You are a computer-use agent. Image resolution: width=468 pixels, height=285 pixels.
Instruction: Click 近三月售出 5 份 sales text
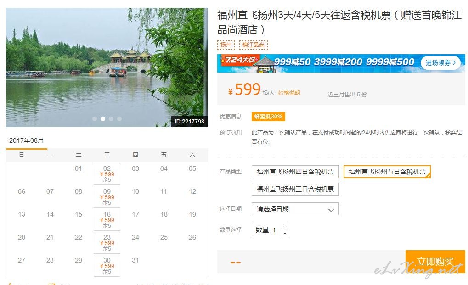pos(347,94)
